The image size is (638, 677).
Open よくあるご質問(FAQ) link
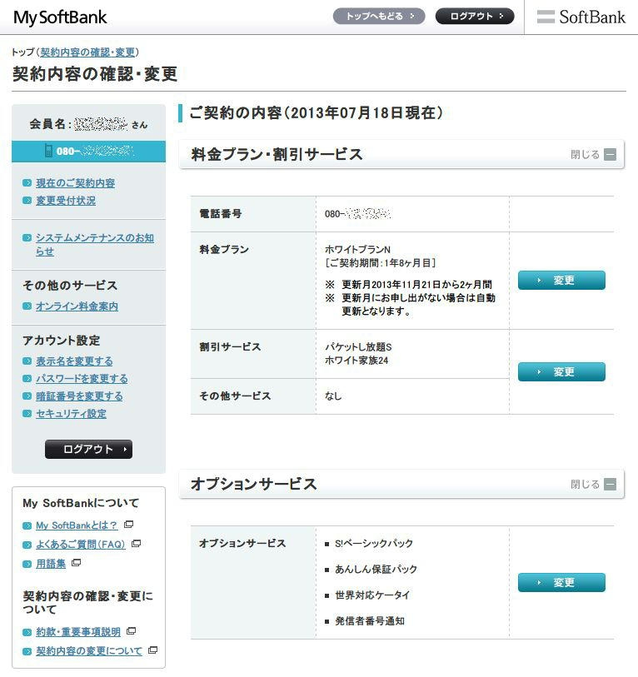[80, 544]
